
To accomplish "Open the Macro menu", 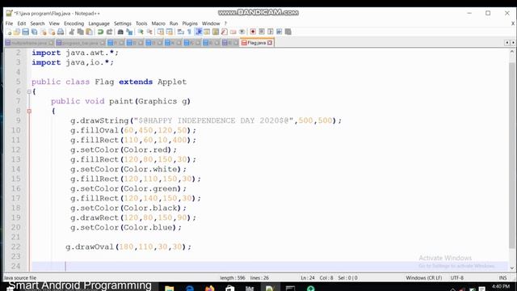I will click(158, 23).
